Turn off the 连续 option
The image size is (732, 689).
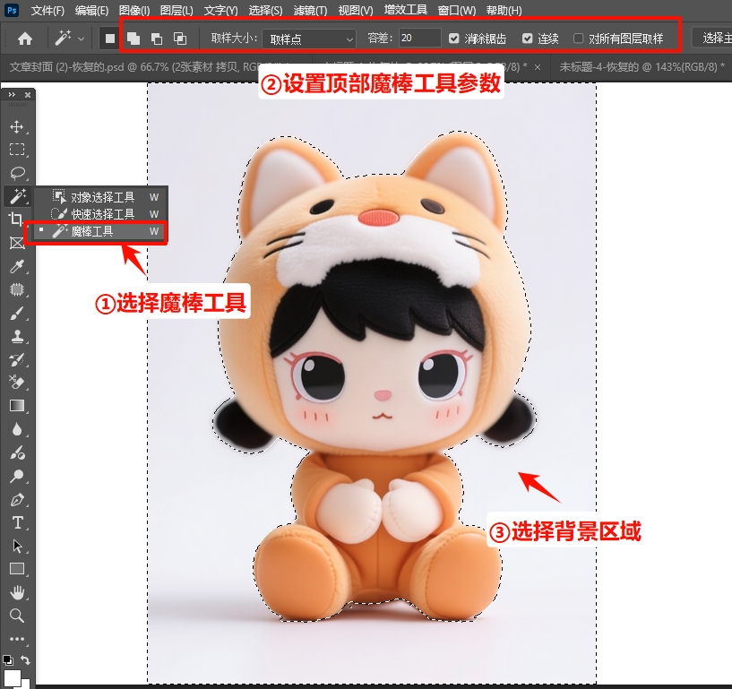(529, 38)
